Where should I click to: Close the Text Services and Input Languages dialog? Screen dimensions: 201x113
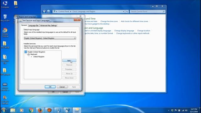(77, 20)
